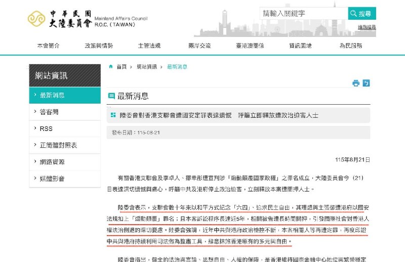
Task: Go to 網站資訊 via breadcrumb
Action: tap(147, 67)
